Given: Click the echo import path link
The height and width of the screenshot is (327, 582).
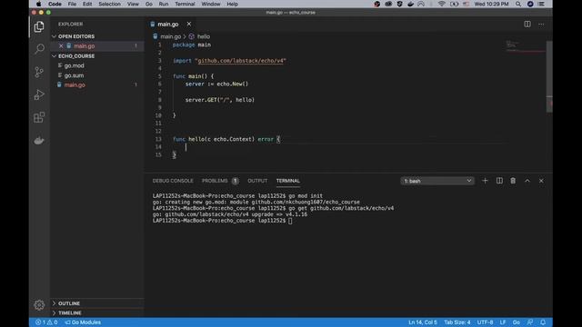Looking at the screenshot, I should (x=241, y=61).
